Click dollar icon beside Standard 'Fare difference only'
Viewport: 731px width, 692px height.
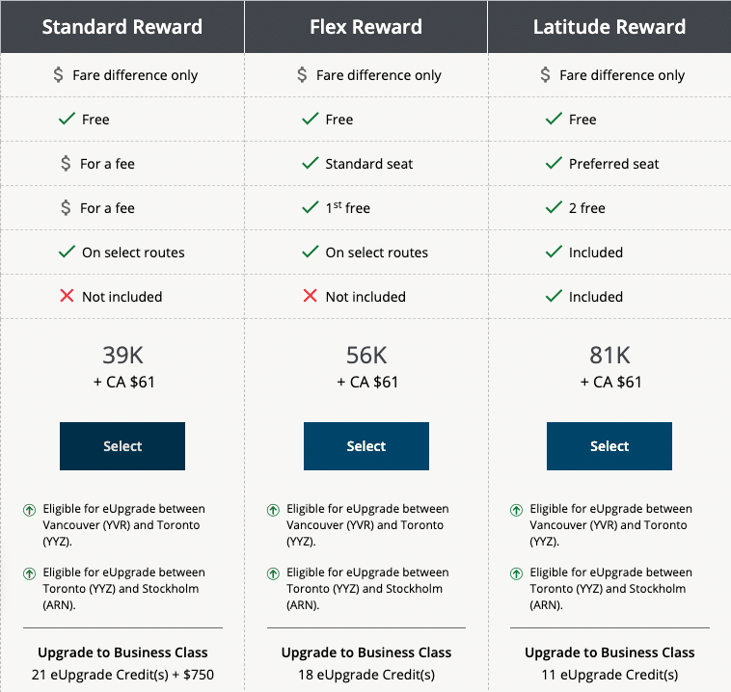[x=59, y=75]
